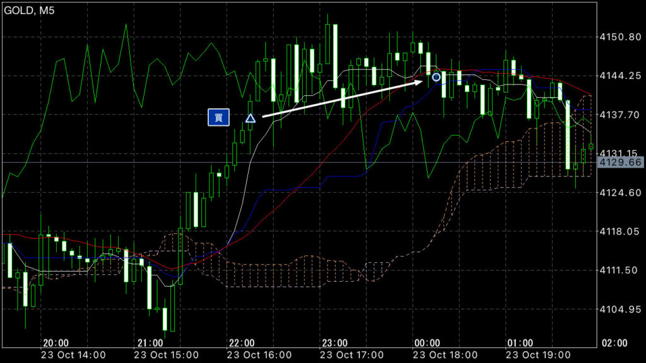Click the 22:00 time axis label
The image size is (646, 363).
click(x=242, y=343)
